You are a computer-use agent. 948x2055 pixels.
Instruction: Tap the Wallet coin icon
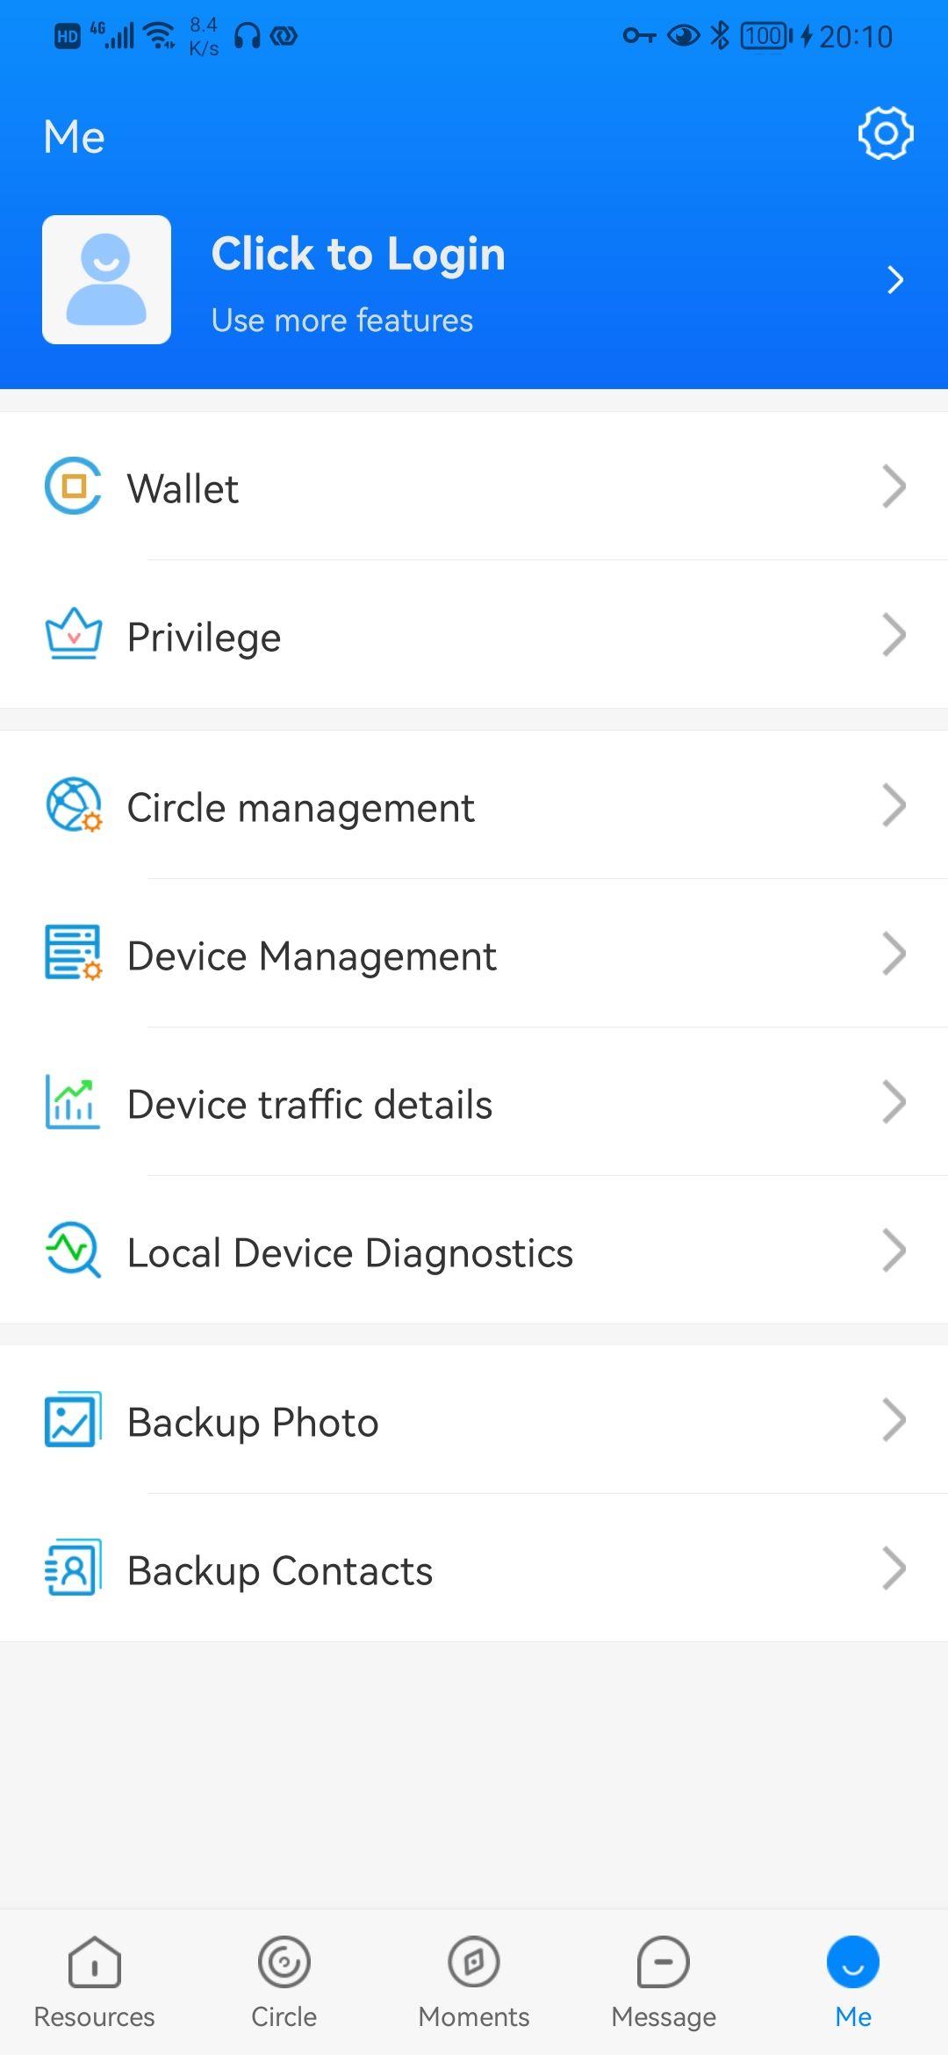click(73, 486)
